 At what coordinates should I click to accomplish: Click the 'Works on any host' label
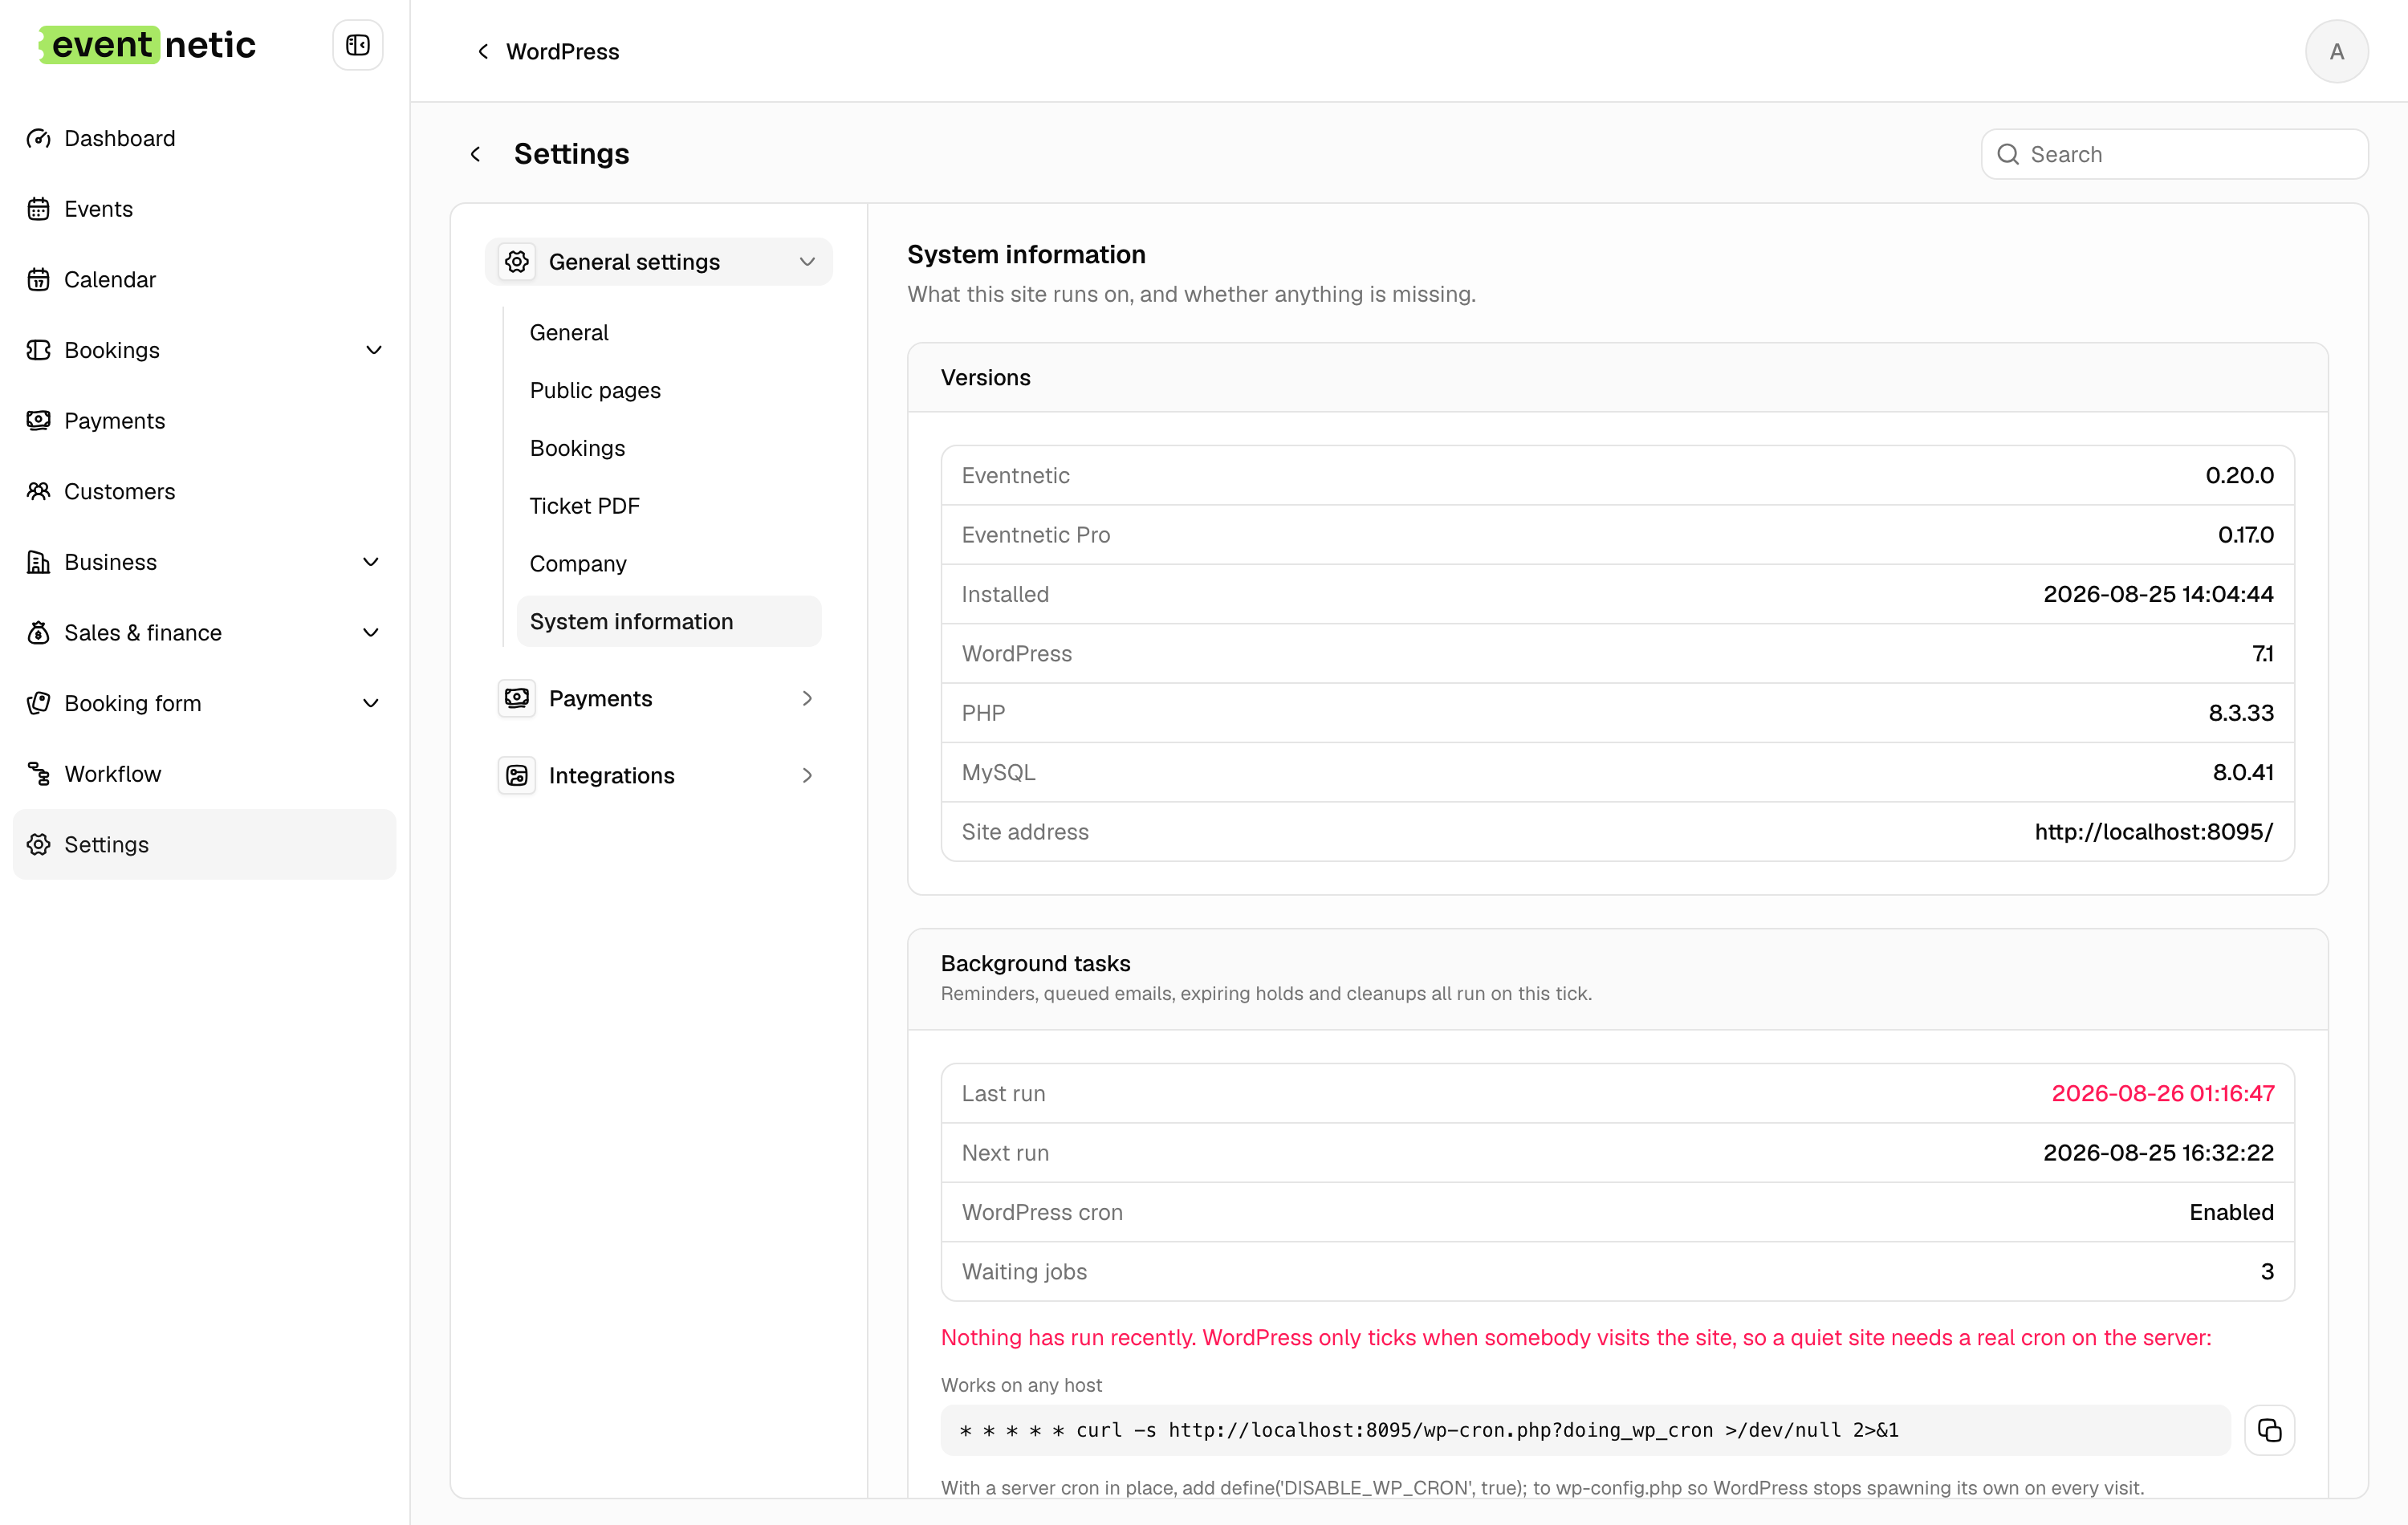tap(1021, 1385)
